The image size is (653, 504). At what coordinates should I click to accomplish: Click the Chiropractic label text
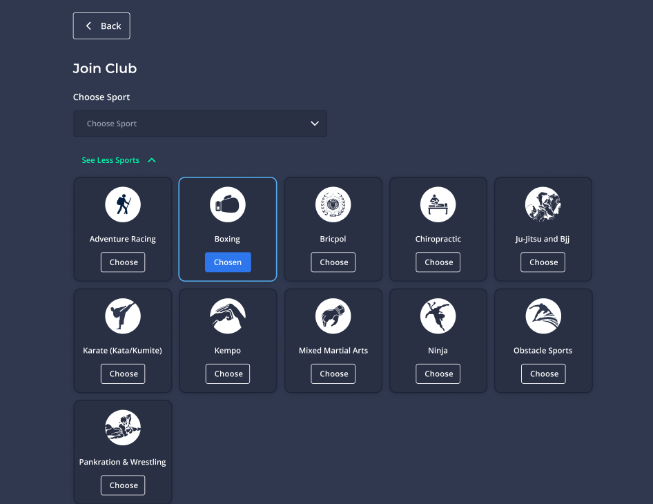(x=438, y=239)
